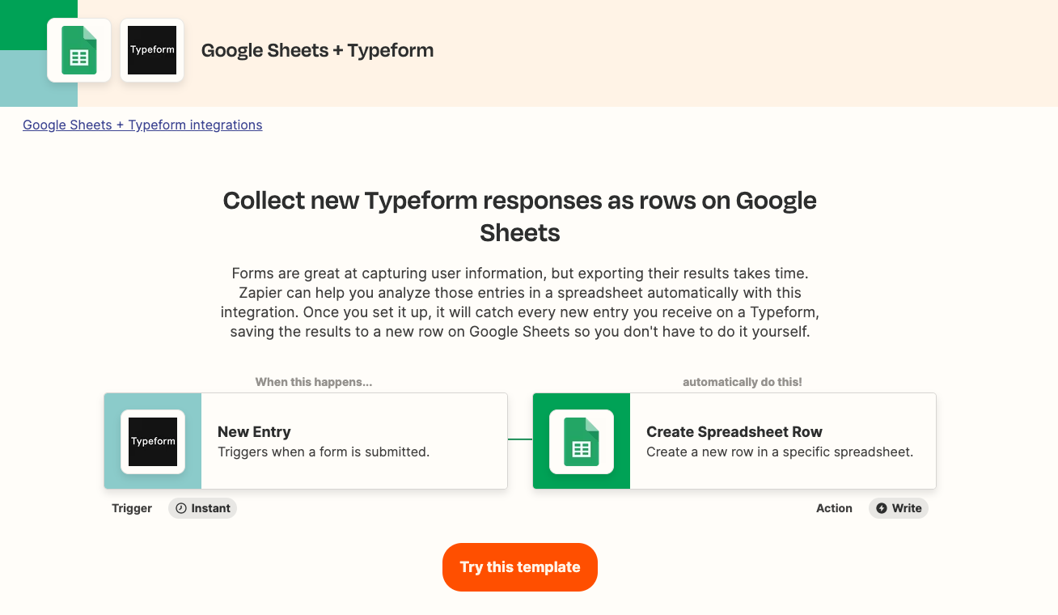Click the Typeform icon in header
This screenshot has width=1058, height=615.
click(152, 50)
